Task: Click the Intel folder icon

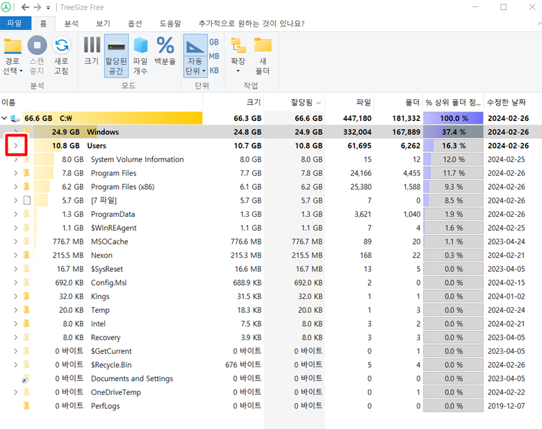Action: tap(26, 324)
